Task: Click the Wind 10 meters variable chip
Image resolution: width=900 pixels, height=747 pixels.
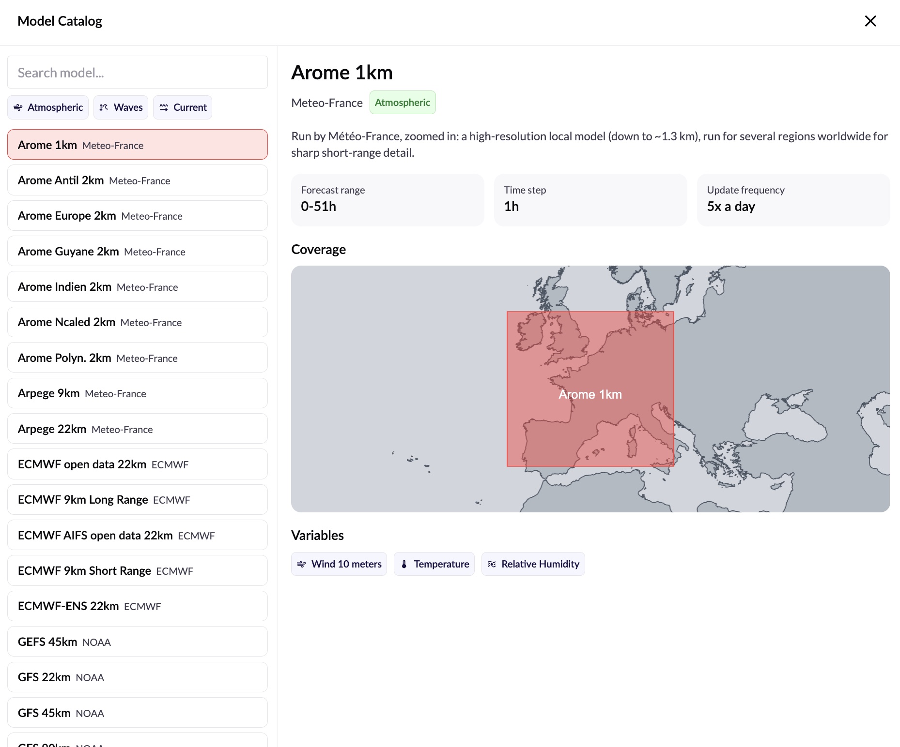Action: (x=339, y=564)
